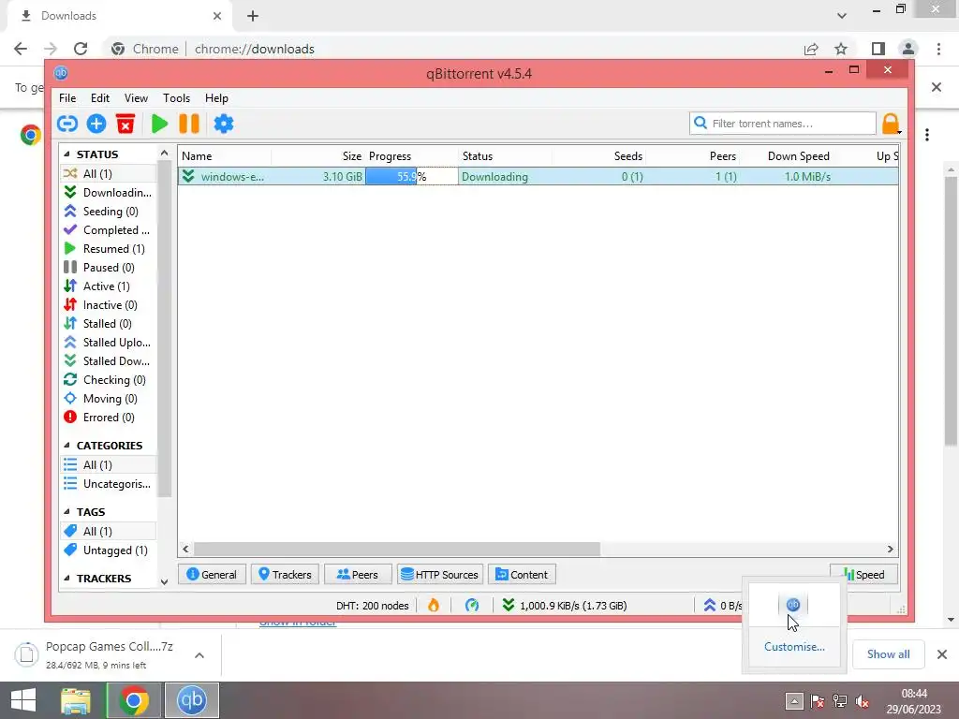Open File Explorer from the taskbar
This screenshot has height=719, width=959.
click(76, 700)
